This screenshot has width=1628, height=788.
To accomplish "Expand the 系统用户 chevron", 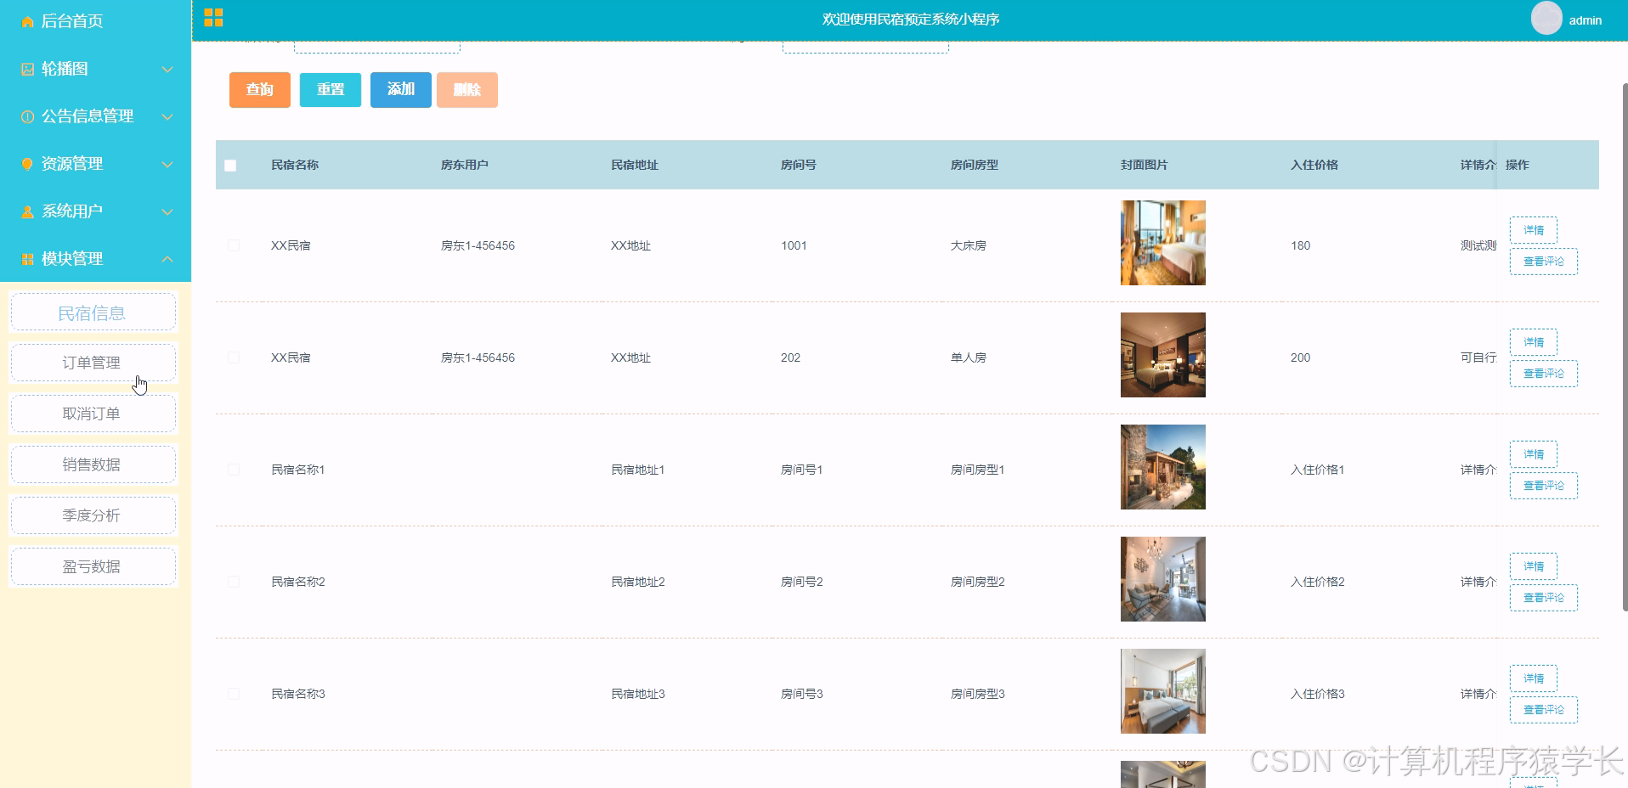I will point(167,211).
